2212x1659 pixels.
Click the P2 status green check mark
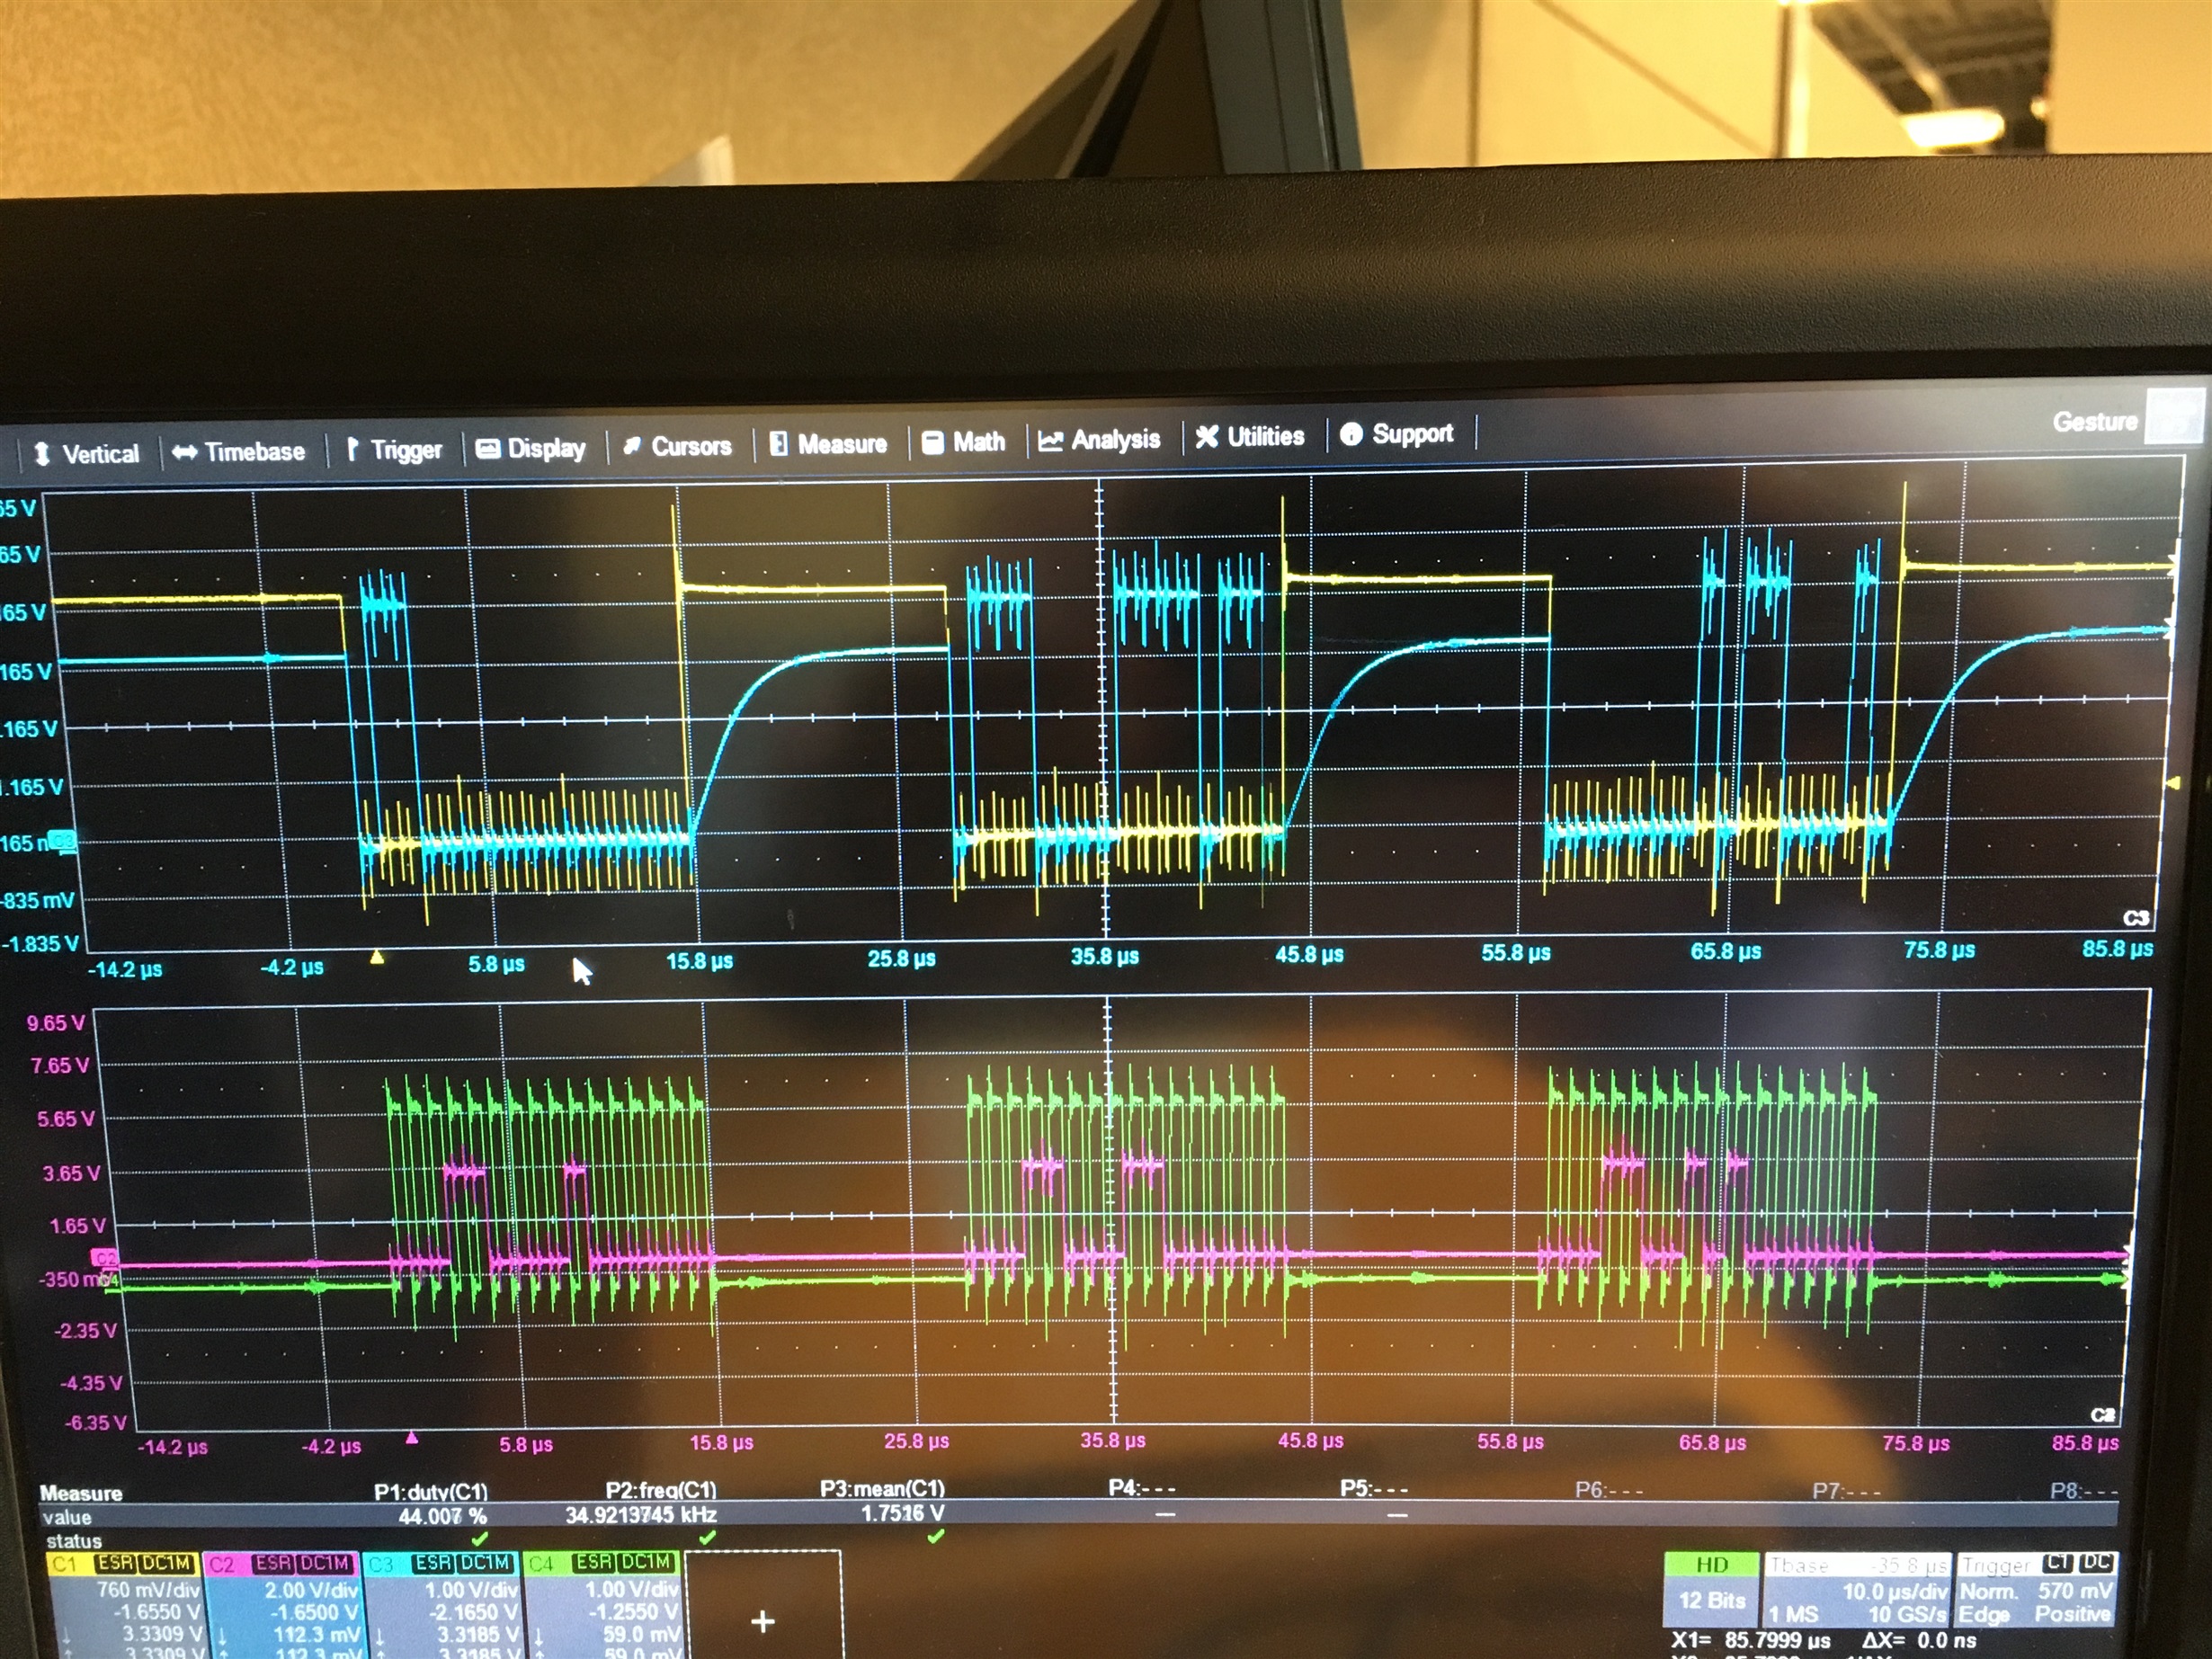707,1537
